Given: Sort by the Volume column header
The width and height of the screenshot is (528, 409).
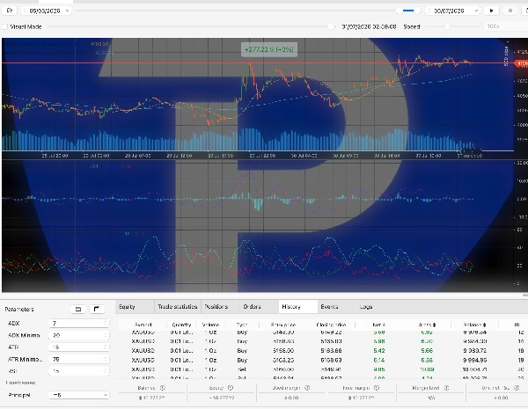Looking at the screenshot, I should point(210,325).
